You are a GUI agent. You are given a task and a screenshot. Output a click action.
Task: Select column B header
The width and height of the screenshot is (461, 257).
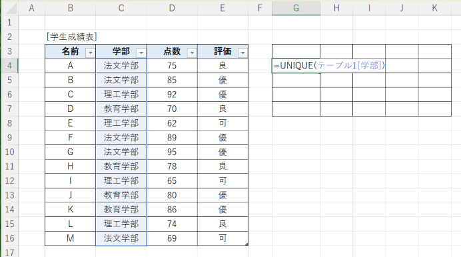[70, 8]
